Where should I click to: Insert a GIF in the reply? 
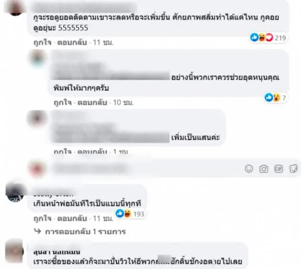[x=278, y=169]
